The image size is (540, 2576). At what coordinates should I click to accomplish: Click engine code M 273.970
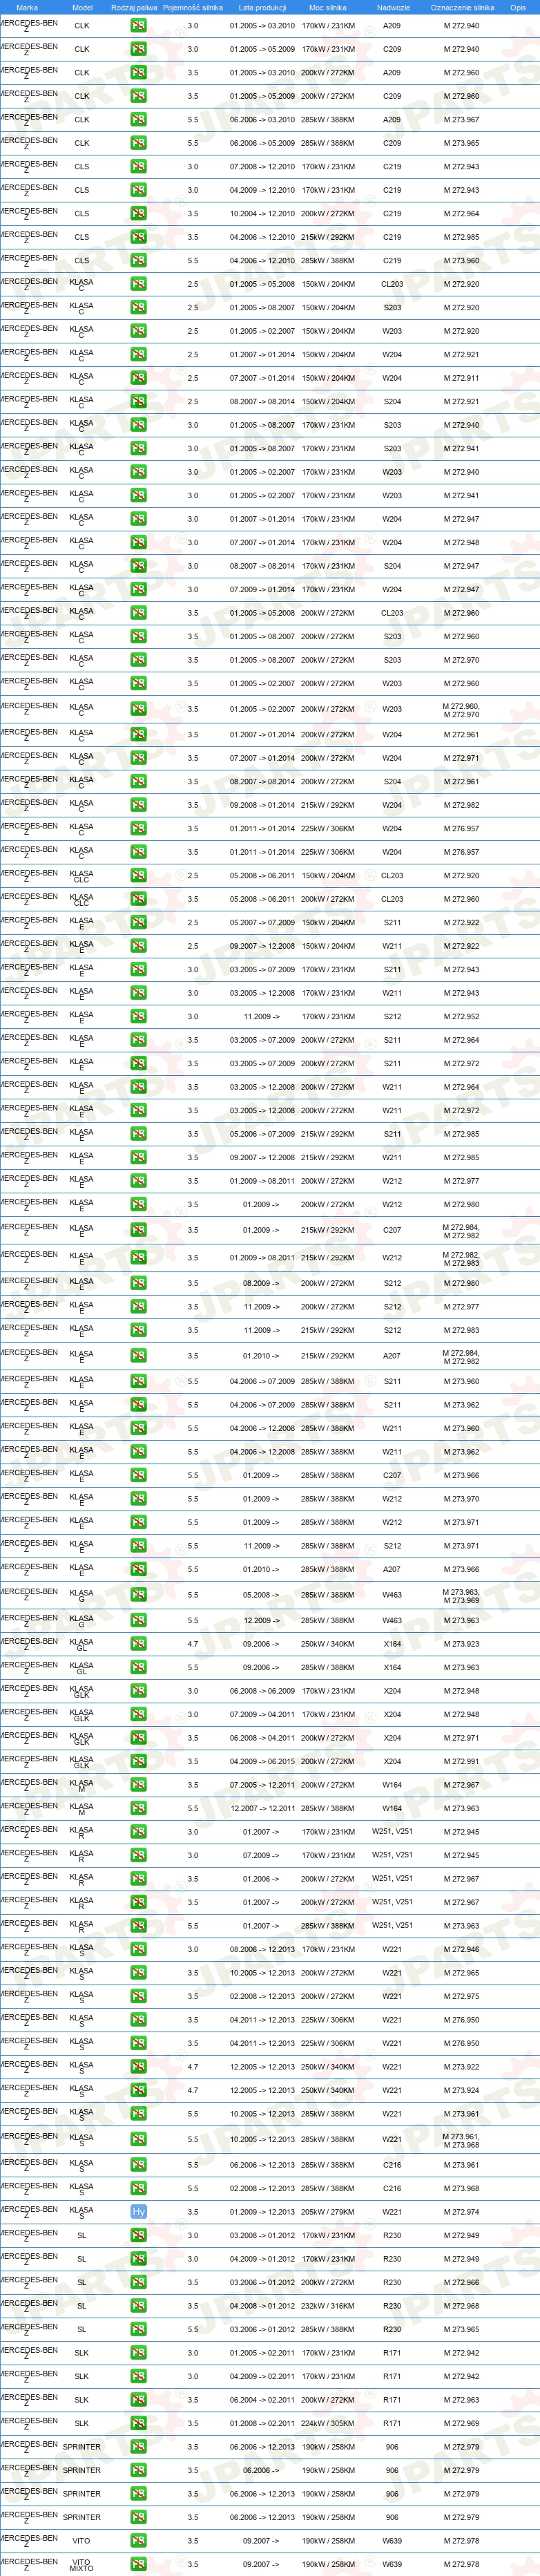461,1499
